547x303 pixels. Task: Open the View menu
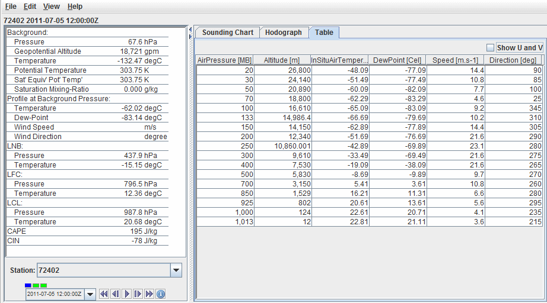click(x=51, y=7)
